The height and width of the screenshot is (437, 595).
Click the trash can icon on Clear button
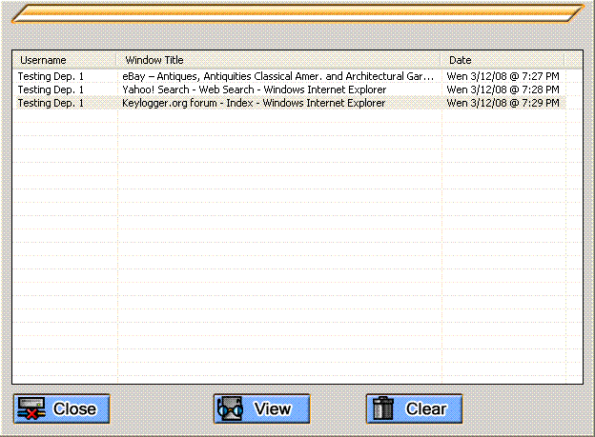383,408
